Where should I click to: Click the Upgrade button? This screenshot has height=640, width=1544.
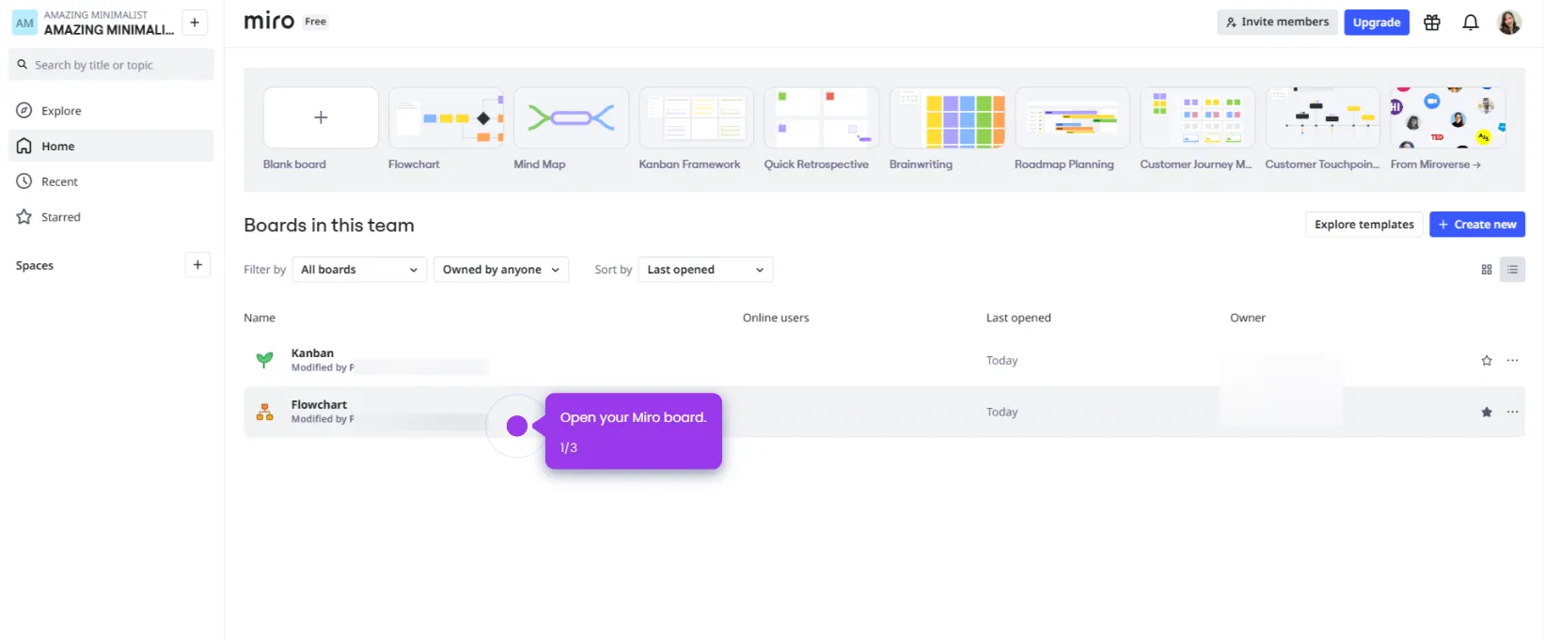tap(1377, 23)
